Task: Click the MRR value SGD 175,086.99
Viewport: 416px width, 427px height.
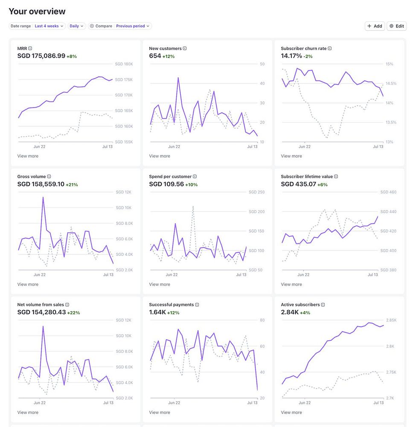Action: 41,56
